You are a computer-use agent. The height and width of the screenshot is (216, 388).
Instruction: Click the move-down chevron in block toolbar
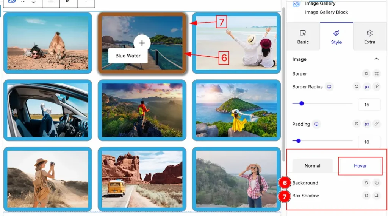coord(33,2)
